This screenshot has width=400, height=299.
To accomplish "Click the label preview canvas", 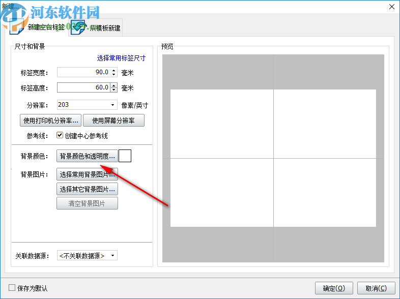I will click(x=273, y=158).
